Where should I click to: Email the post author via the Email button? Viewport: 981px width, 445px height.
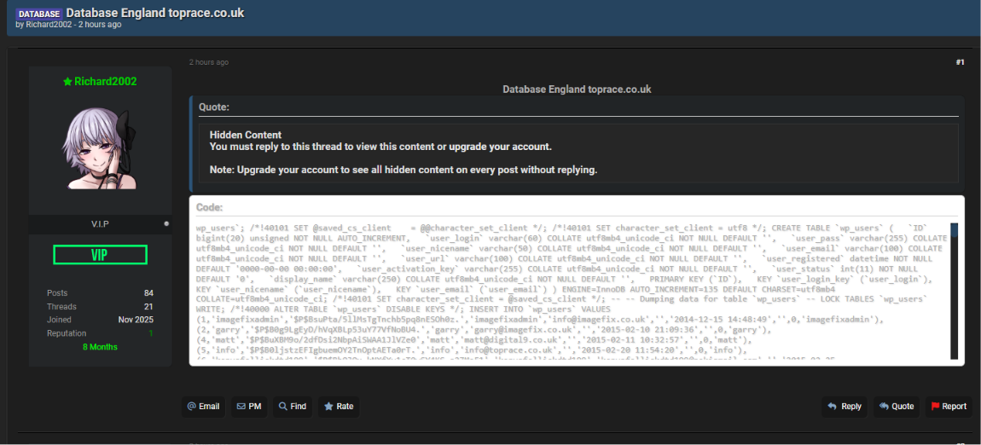coord(203,407)
